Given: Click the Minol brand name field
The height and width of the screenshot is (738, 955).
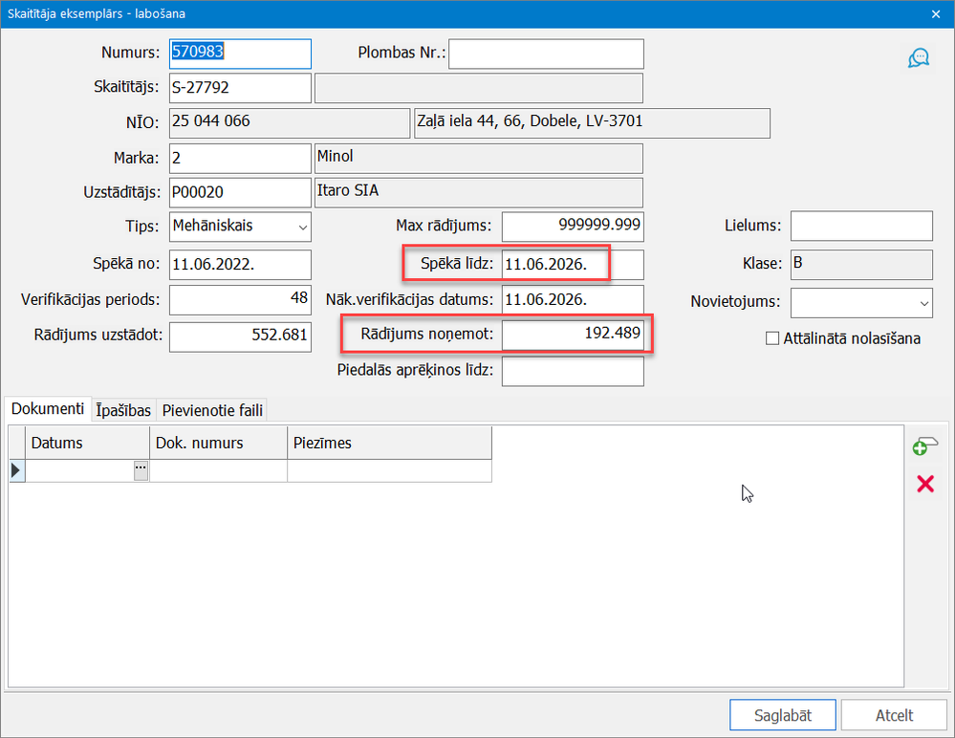Looking at the screenshot, I should pyautogui.click(x=479, y=159).
